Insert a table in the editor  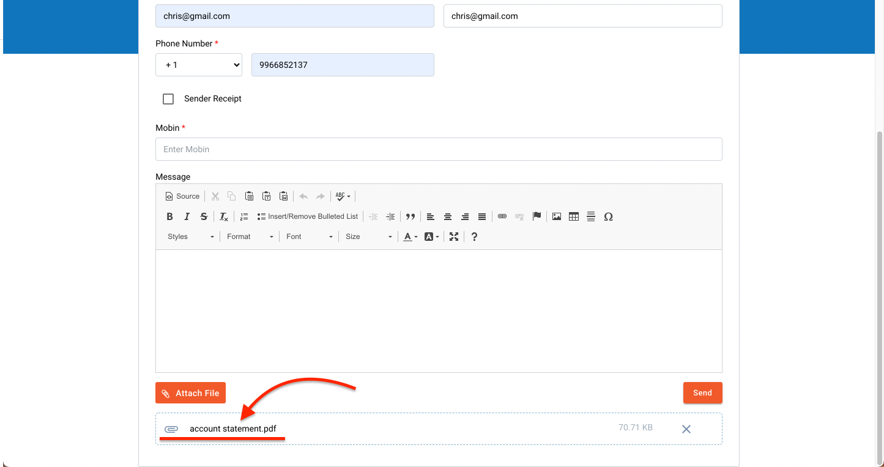click(574, 216)
